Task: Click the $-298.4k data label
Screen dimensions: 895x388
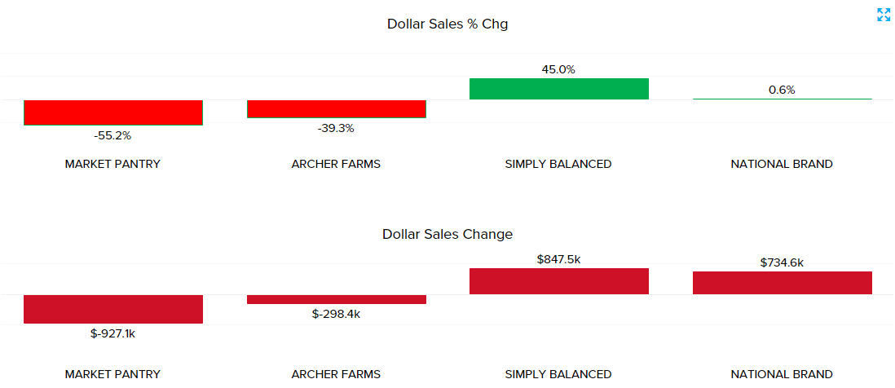Action: click(336, 314)
